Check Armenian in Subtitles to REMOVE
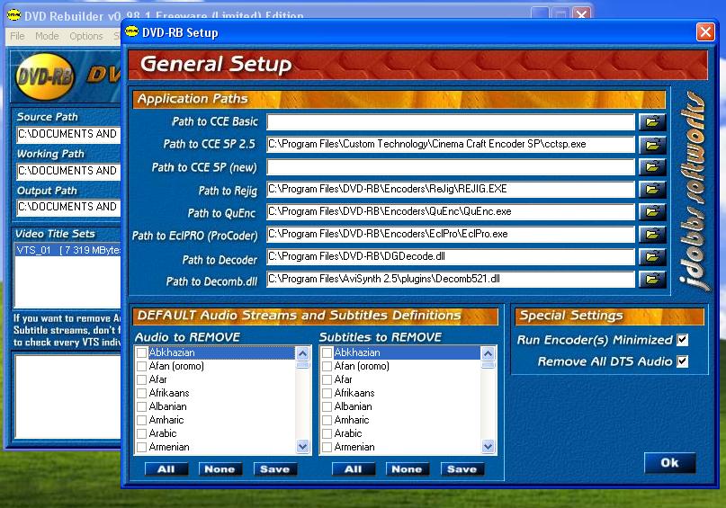726x508 pixels. (x=327, y=447)
